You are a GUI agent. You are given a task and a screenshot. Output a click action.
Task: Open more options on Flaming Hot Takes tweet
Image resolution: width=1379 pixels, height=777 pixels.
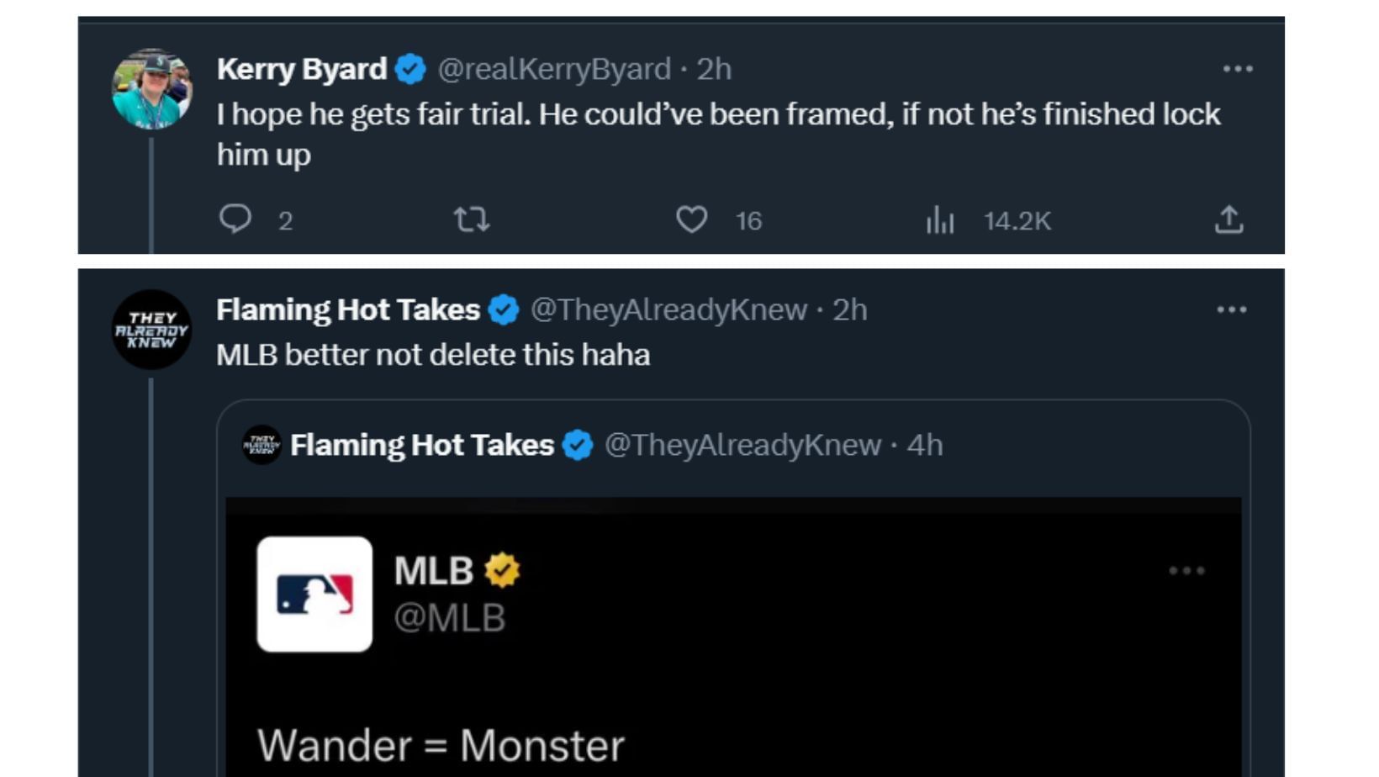1232,309
